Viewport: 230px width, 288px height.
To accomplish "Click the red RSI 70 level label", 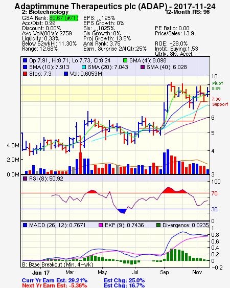I will click(x=214, y=193).
